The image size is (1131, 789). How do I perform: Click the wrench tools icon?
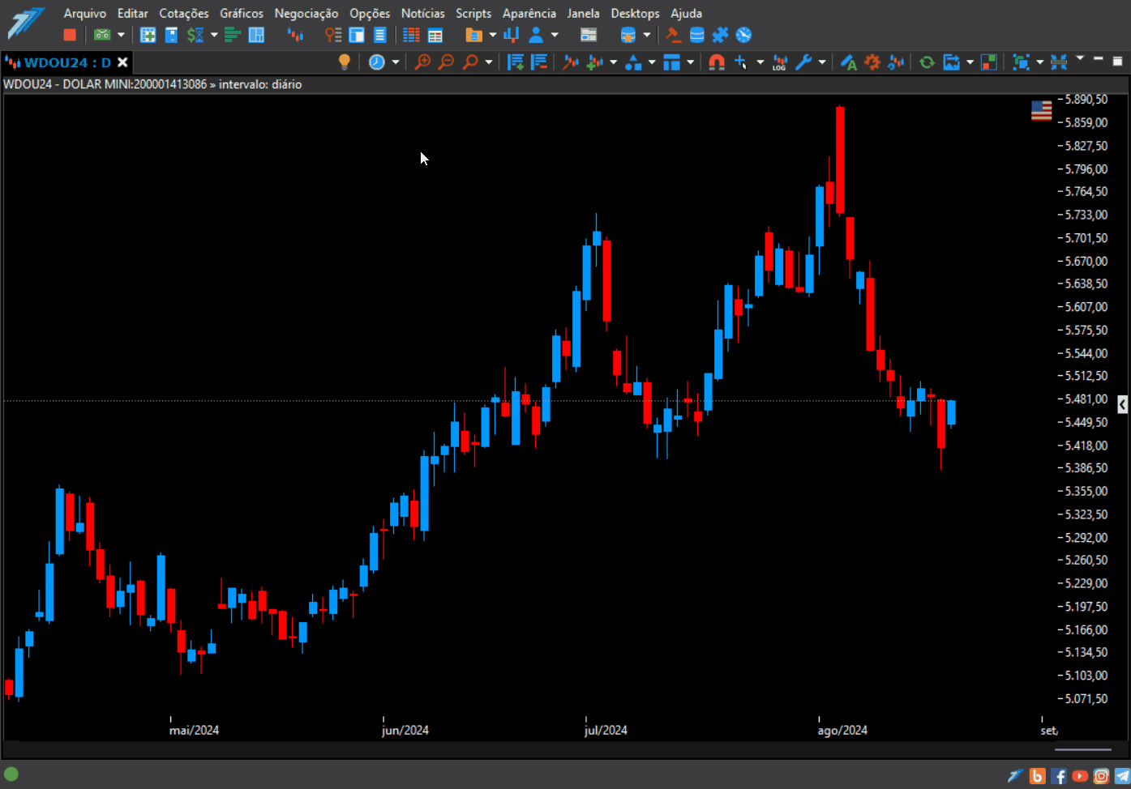(803, 62)
